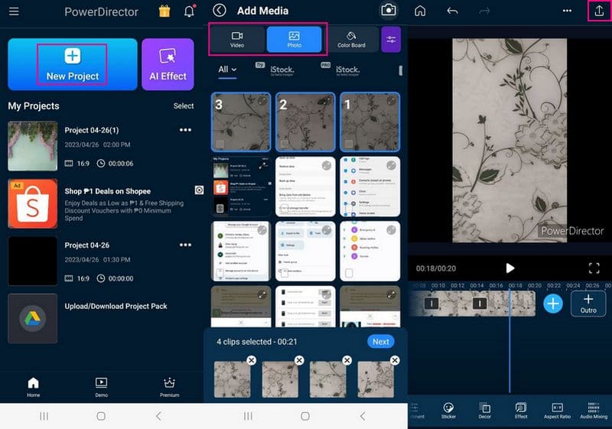The image size is (612, 429).
Task: Tap the gift box icon
Action: click(164, 11)
